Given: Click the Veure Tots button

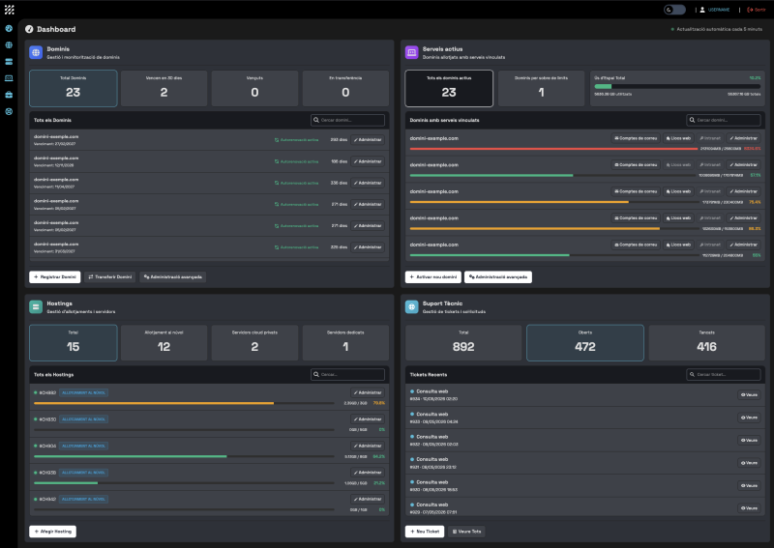Looking at the screenshot, I should tap(466, 532).
